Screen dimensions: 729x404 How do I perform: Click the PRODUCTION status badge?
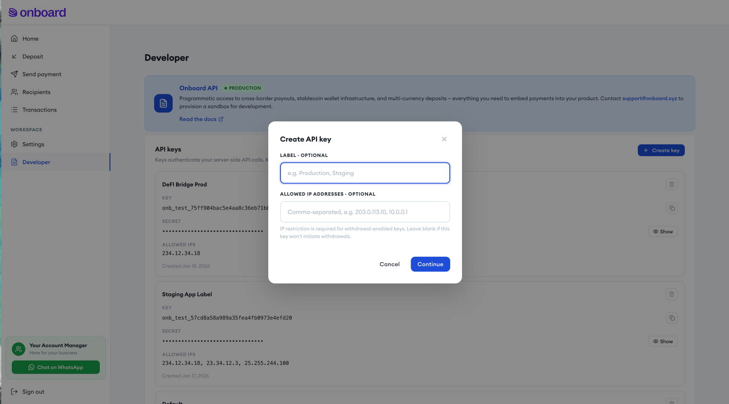coord(243,88)
